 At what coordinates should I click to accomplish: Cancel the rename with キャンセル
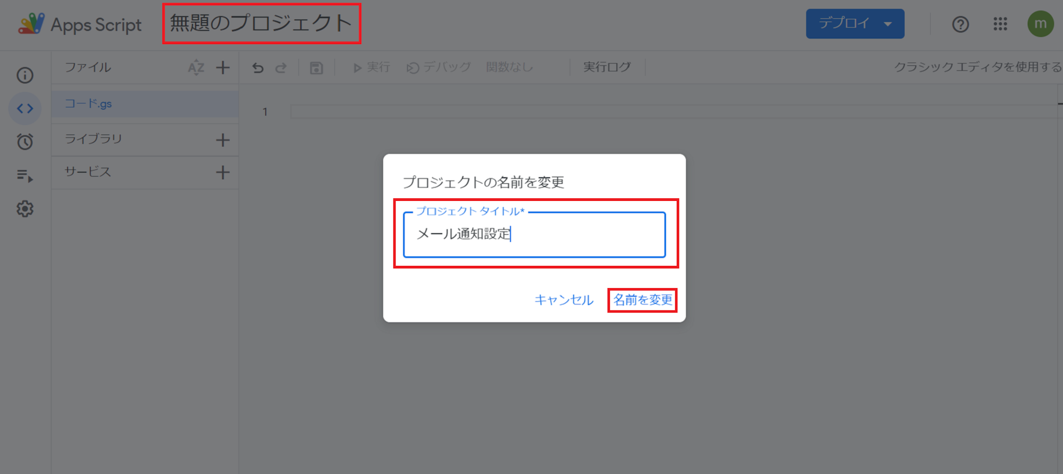pos(564,300)
